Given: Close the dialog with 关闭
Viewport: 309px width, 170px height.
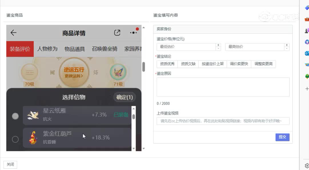Looking at the screenshot, I should point(10,165).
